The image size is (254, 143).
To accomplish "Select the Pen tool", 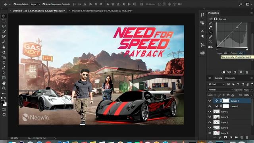I will point(4,68).
